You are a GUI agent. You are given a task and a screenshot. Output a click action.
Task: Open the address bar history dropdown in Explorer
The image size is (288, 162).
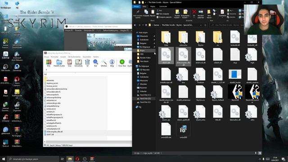pos(201,25)
